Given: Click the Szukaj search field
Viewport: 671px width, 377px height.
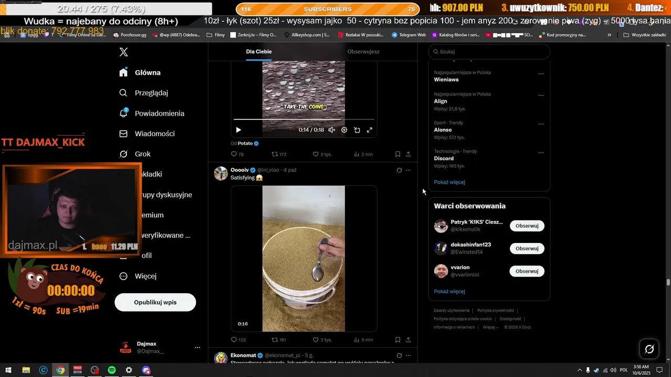Looking at the screenshot, I should click(x=489, y=52).
